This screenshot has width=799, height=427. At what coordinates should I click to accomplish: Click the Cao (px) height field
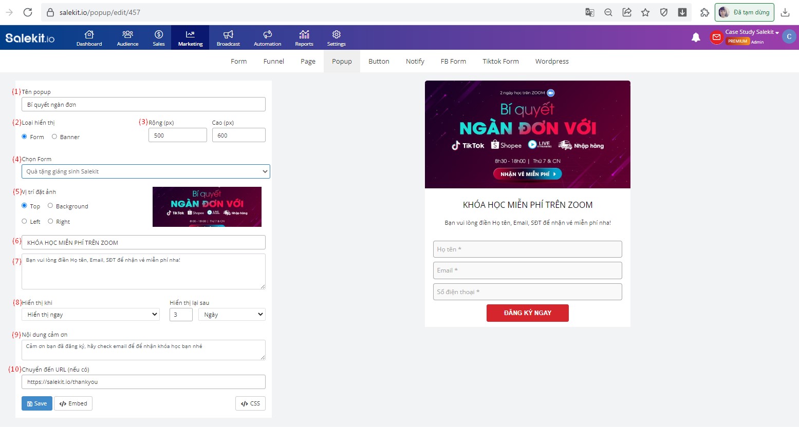pyautogui.click(x=238, y=135)
